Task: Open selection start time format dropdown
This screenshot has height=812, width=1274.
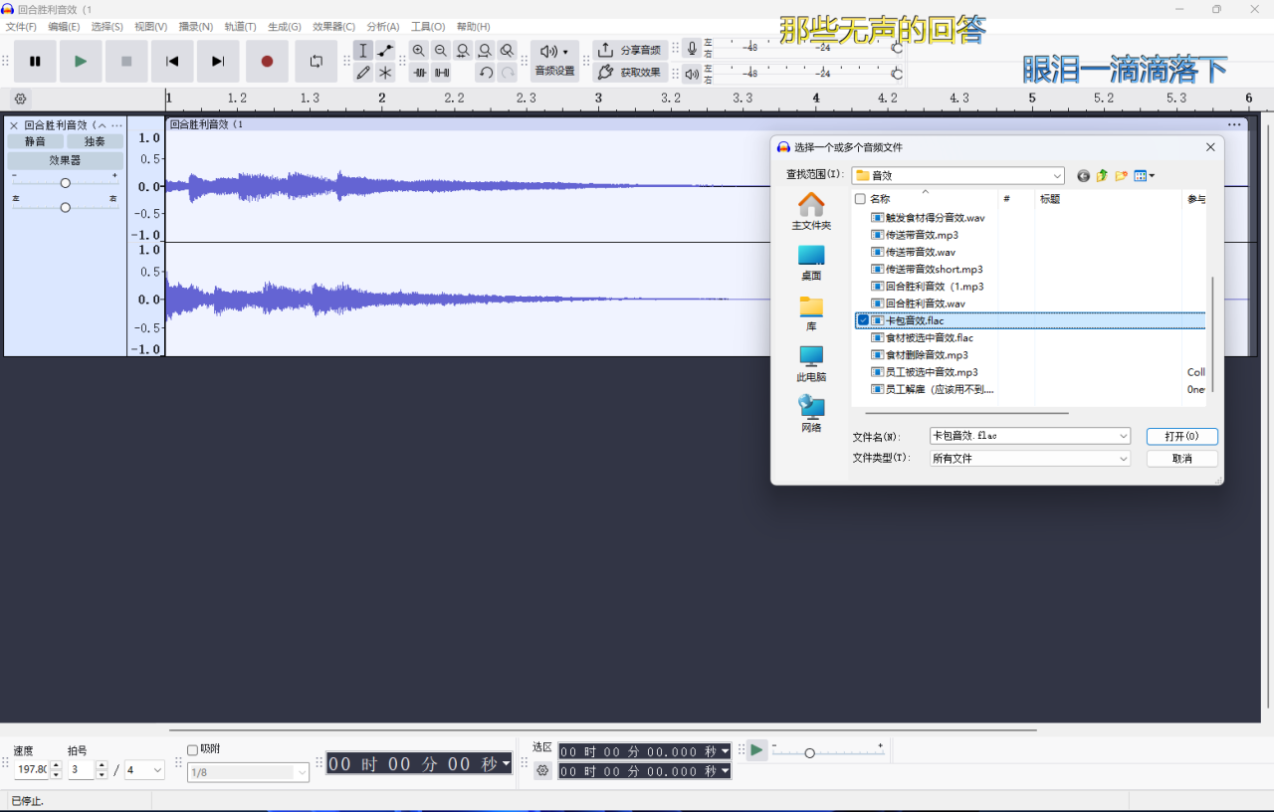Action: [726, 751]
